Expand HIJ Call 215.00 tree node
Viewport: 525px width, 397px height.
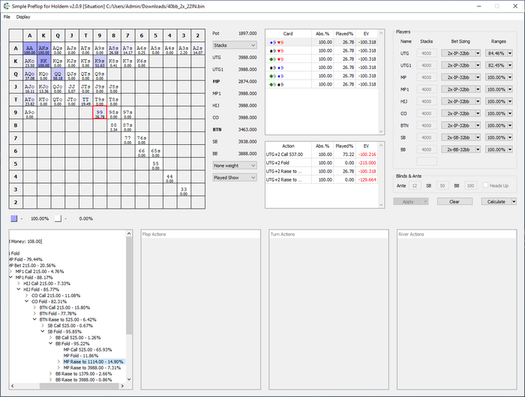pyautogui.click(x=19, y=284)
